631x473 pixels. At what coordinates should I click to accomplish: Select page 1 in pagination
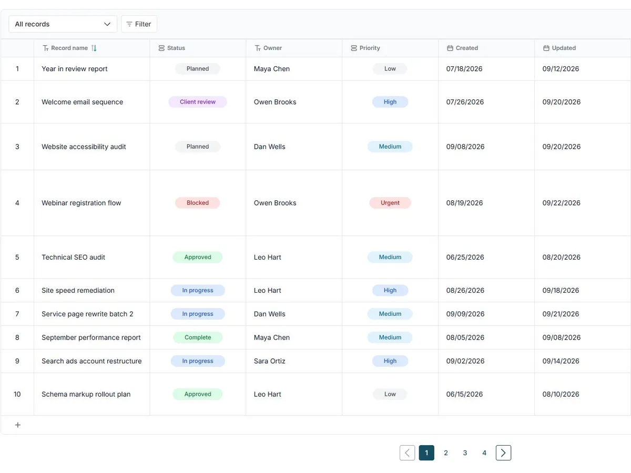click(426, 453)
